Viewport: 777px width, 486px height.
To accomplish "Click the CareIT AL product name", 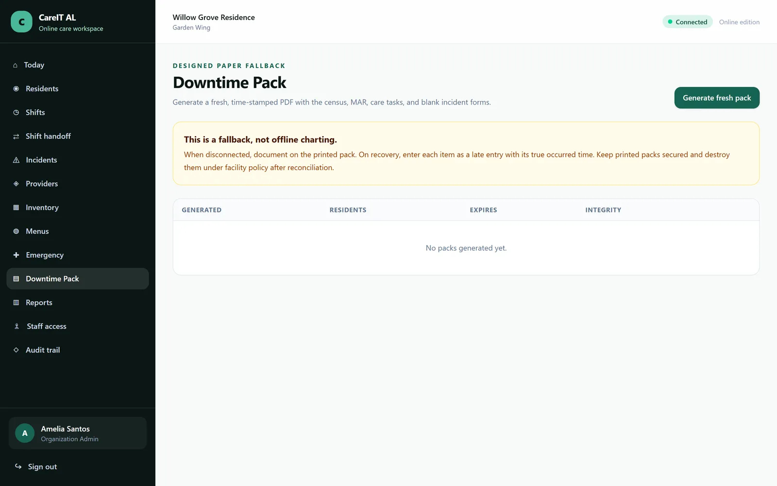I will coord(57,17).
